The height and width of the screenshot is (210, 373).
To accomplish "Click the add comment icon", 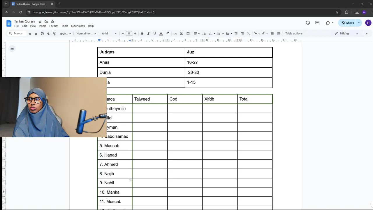I will pyautogui.click(x=182, y=34).
